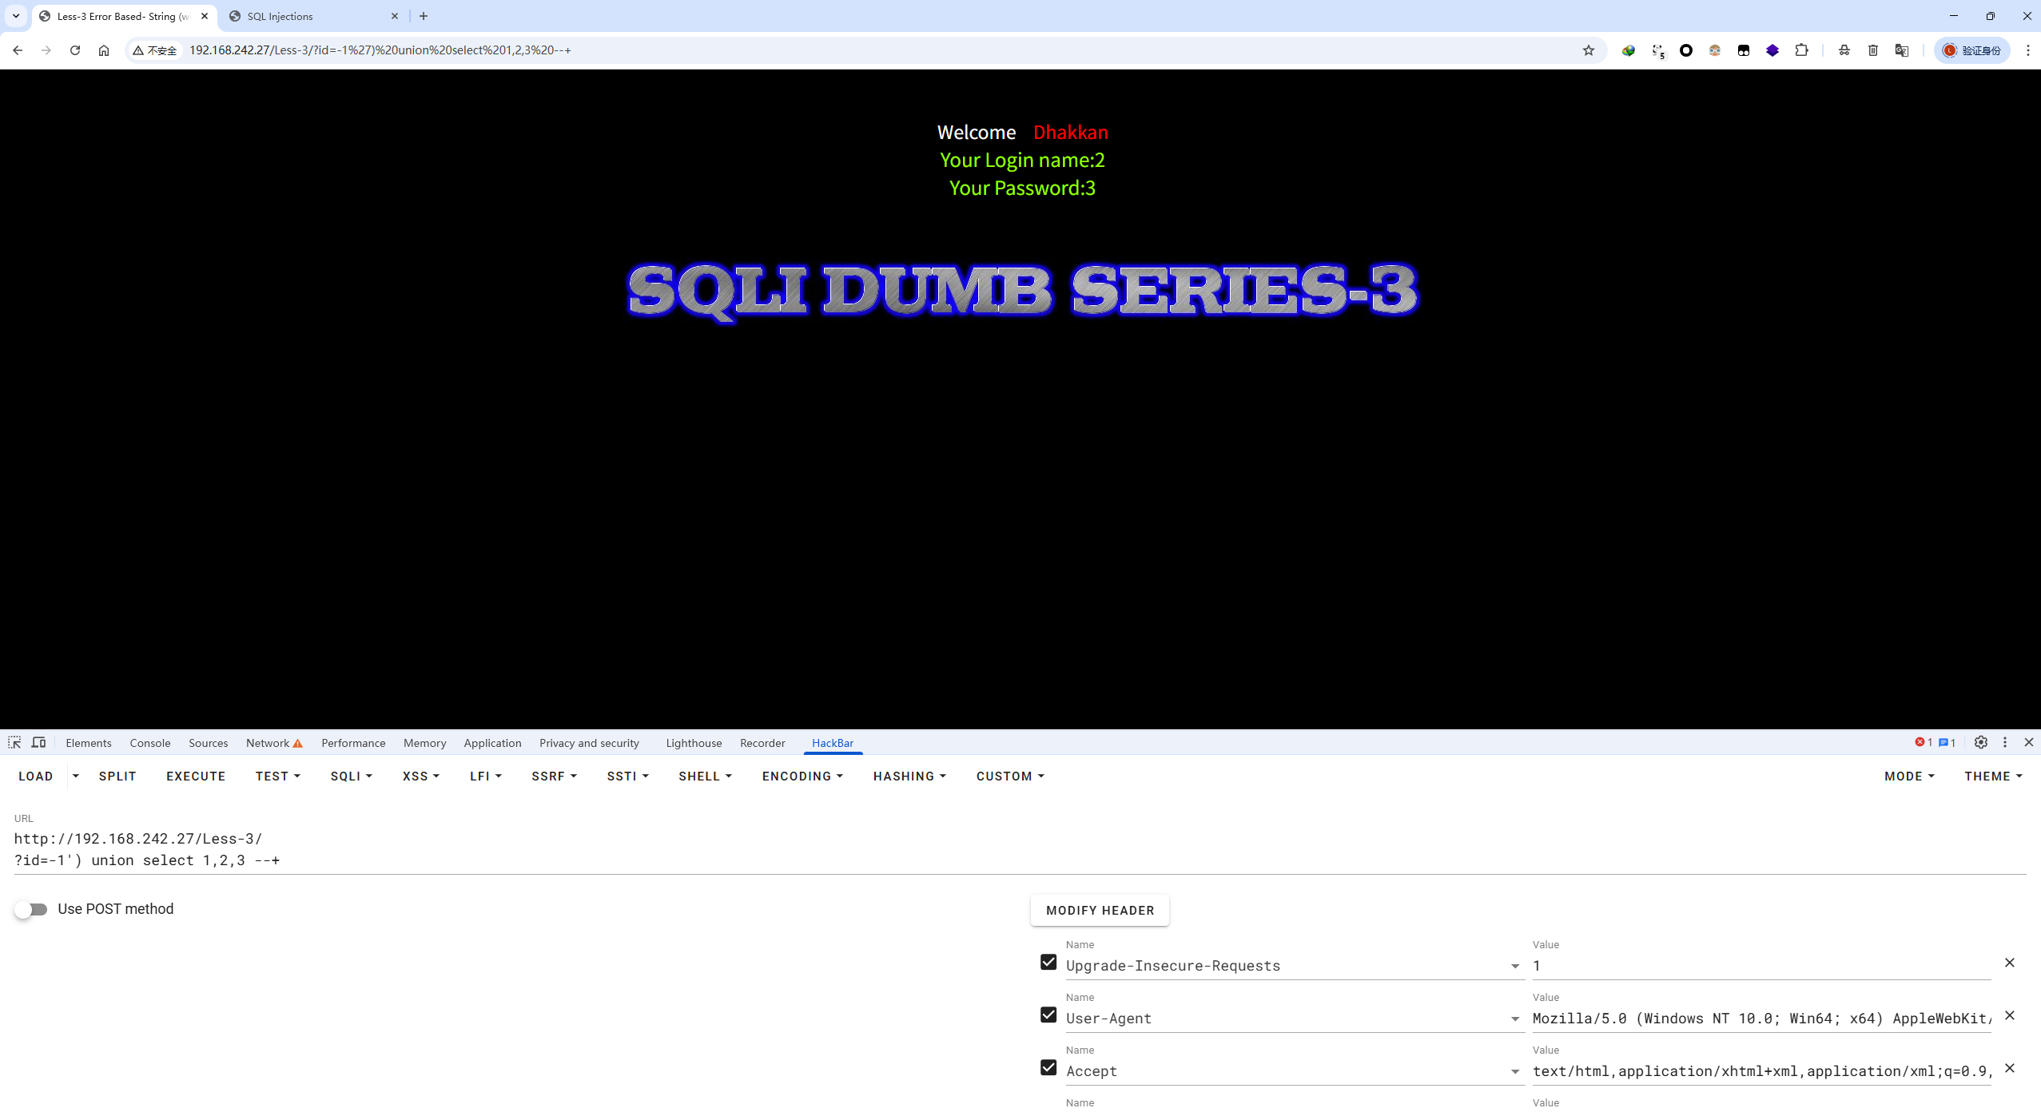
Task: Click the LOAD button
Action: point(36,776)
